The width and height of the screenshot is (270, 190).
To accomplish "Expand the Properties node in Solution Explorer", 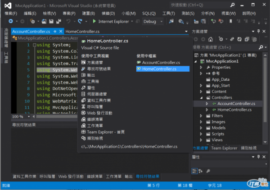I will (201, 67).
